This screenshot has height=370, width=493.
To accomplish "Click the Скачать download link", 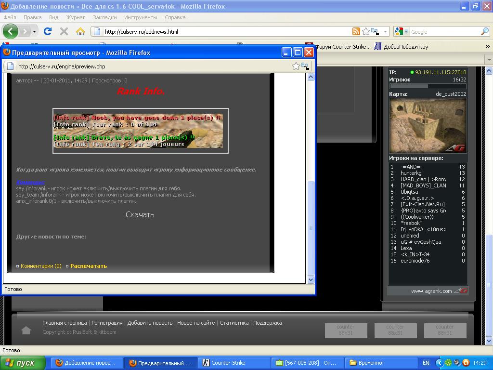I will pos(140,214).
